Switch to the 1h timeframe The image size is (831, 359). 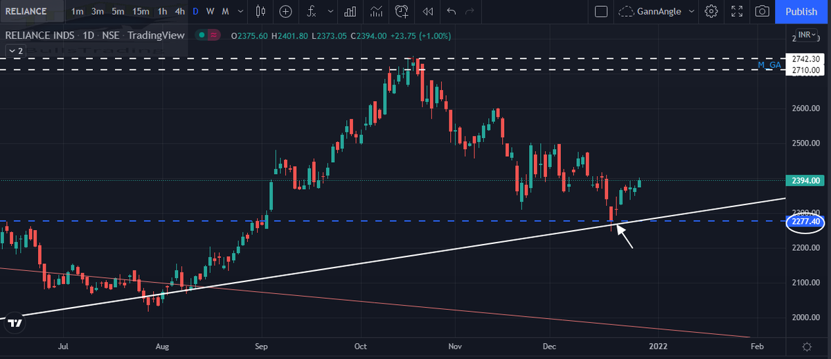(x=162, y=12)
